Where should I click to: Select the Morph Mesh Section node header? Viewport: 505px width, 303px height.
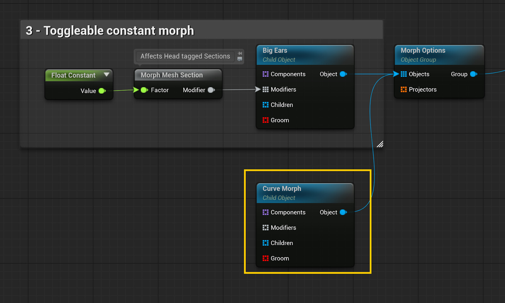click(x=178, y=75)
